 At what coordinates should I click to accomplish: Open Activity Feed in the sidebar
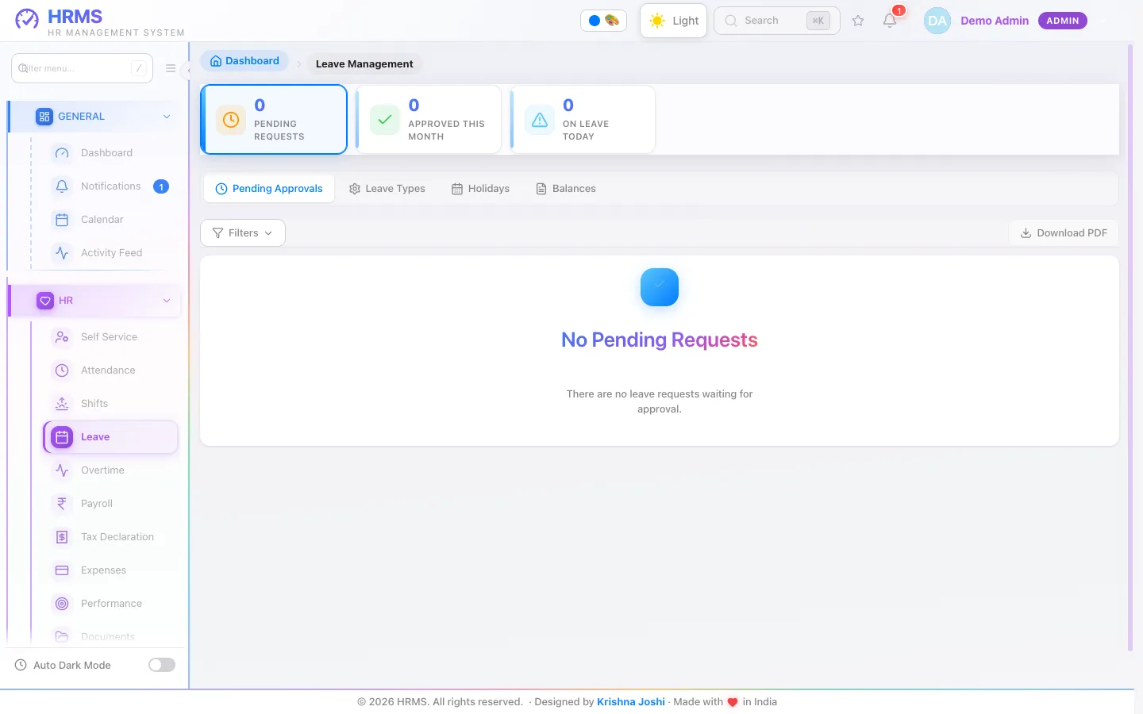coord(111,253)
